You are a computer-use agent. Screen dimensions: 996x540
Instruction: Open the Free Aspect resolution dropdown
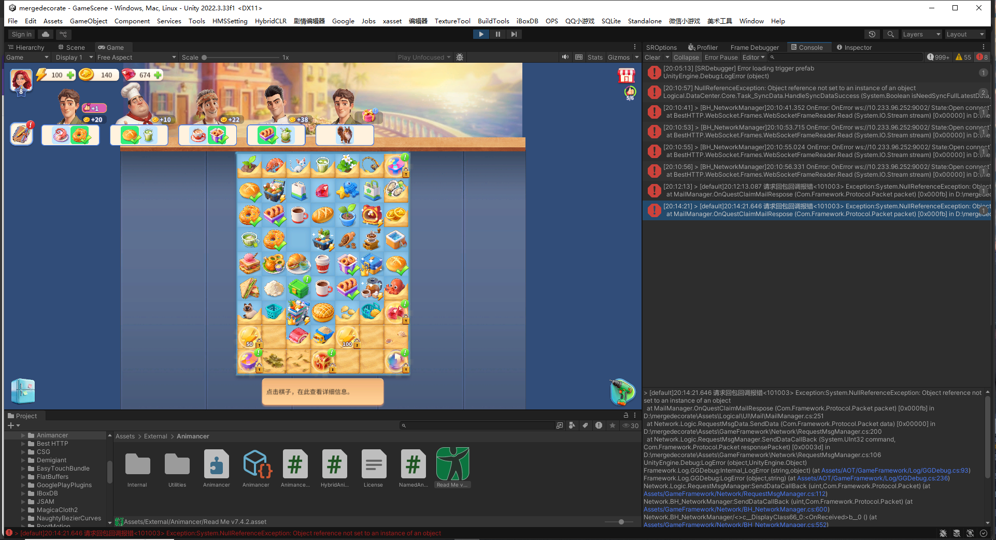[136, 58]
